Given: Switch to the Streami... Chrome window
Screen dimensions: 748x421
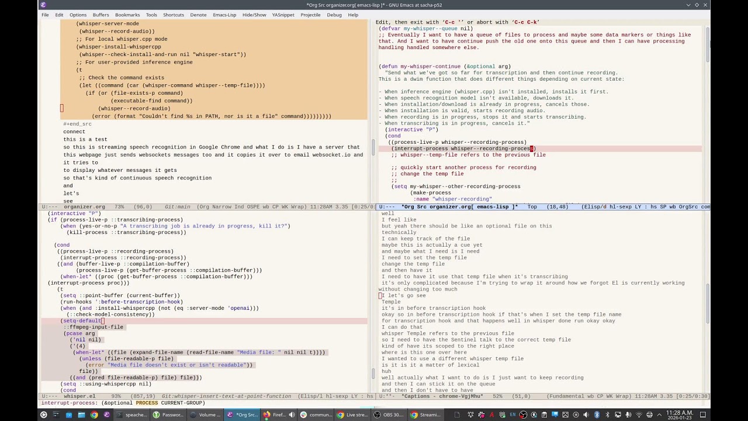Looking at the screenshot, I should point(426,415).
